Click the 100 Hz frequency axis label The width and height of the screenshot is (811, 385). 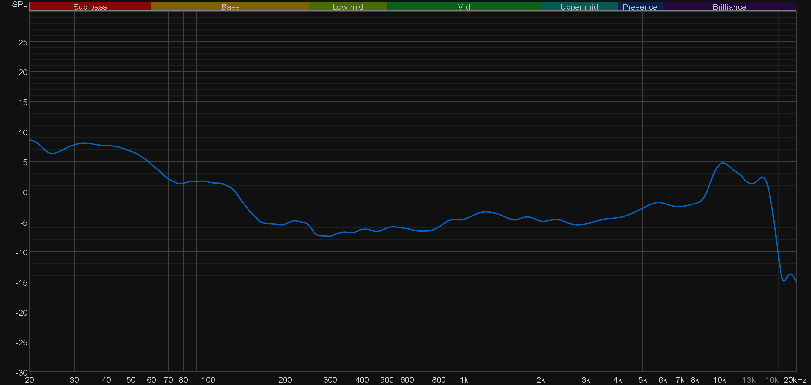tap(208, 380)
